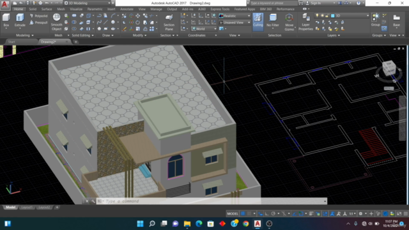The image size is (409, 230).
Task: Toggle the Culling selection option
Action: tap(258, 21)
